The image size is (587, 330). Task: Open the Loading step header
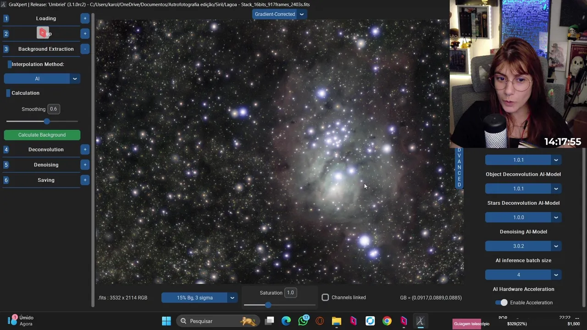point(46,18)
